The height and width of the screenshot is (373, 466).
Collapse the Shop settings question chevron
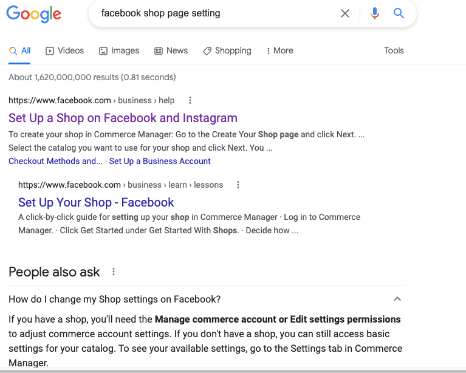pyautogui.click(x=397, y=299)
